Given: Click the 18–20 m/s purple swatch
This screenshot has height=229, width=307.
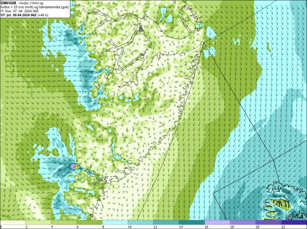Looking at the screenshot, I should pos(243,223).
